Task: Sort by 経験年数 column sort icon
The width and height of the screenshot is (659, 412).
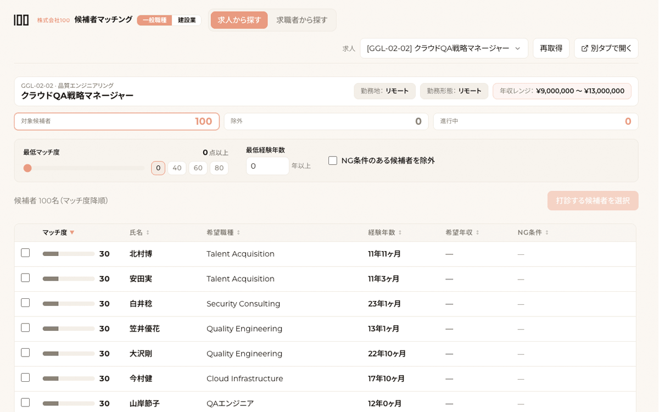Action: tap(400, 232)
